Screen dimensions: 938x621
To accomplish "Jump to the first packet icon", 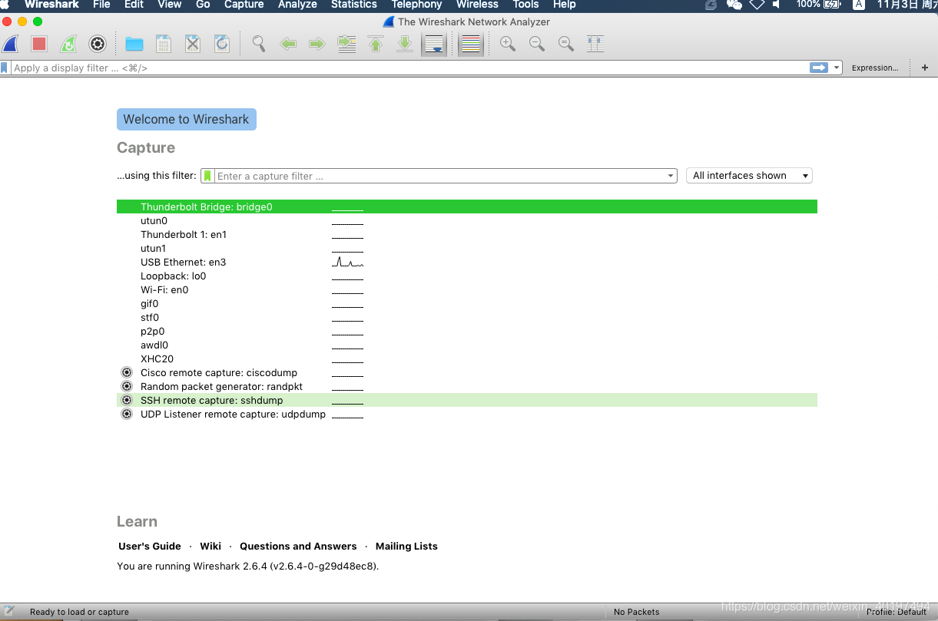I will click(376, 44).
